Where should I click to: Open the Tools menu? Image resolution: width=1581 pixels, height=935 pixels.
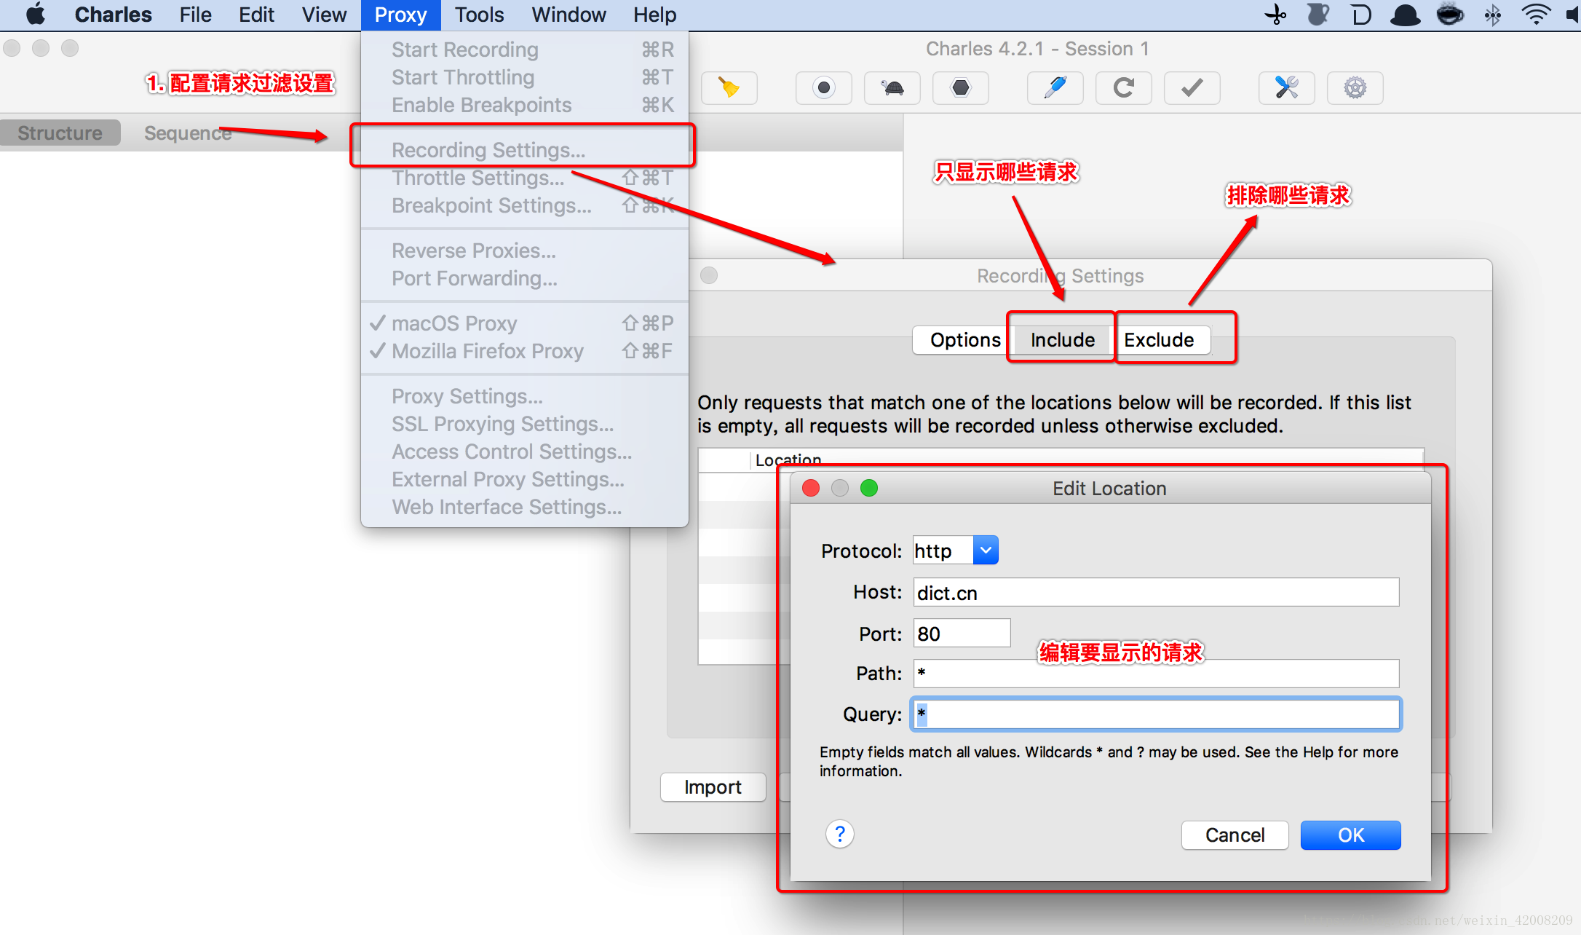coord(479,15)
